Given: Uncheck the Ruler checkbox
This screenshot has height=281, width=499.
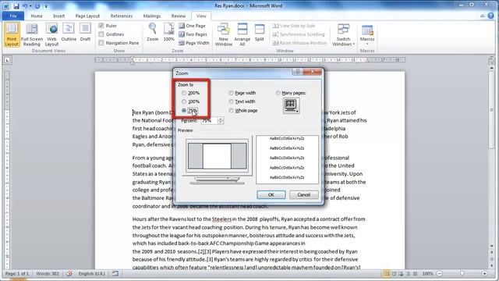Looking at the screenshot, I should tap(101, 26).
